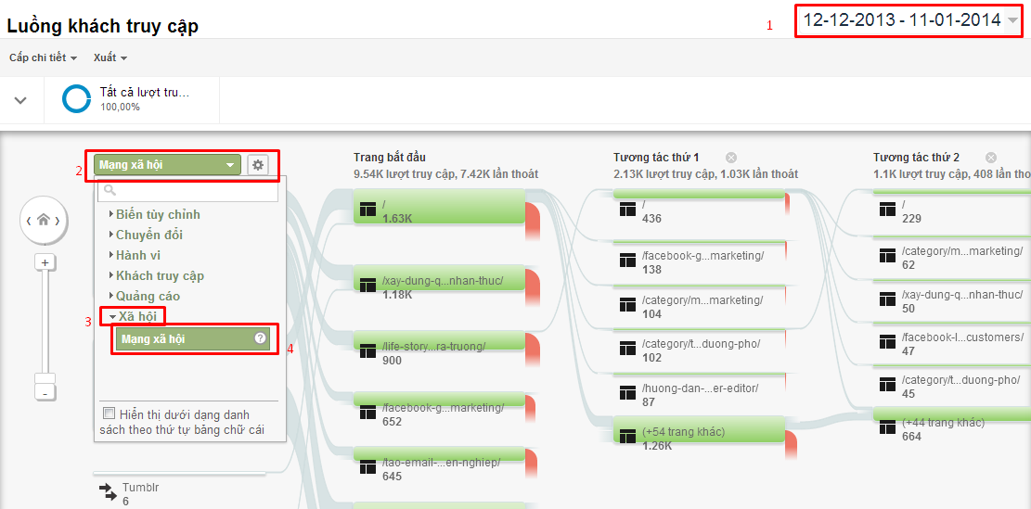Open the Mạng xã hội dimension dropdown

(x=163, y=165)
